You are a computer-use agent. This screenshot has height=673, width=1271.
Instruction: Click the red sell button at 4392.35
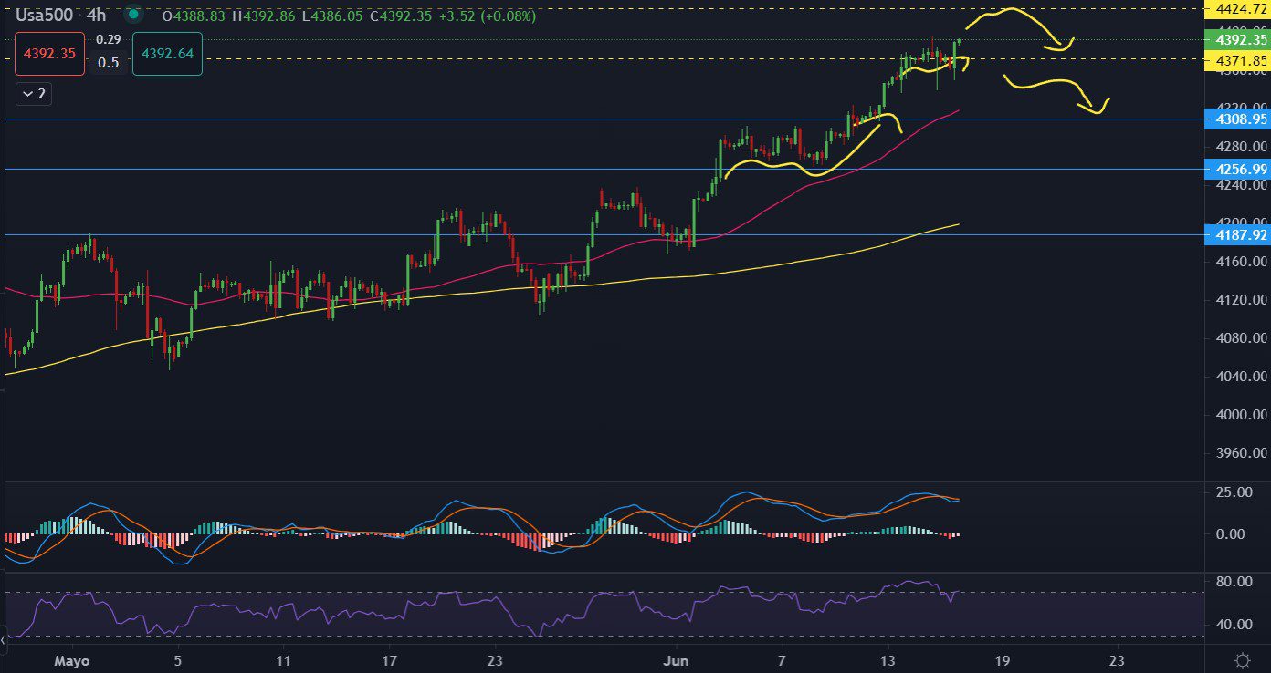(49, 54)
